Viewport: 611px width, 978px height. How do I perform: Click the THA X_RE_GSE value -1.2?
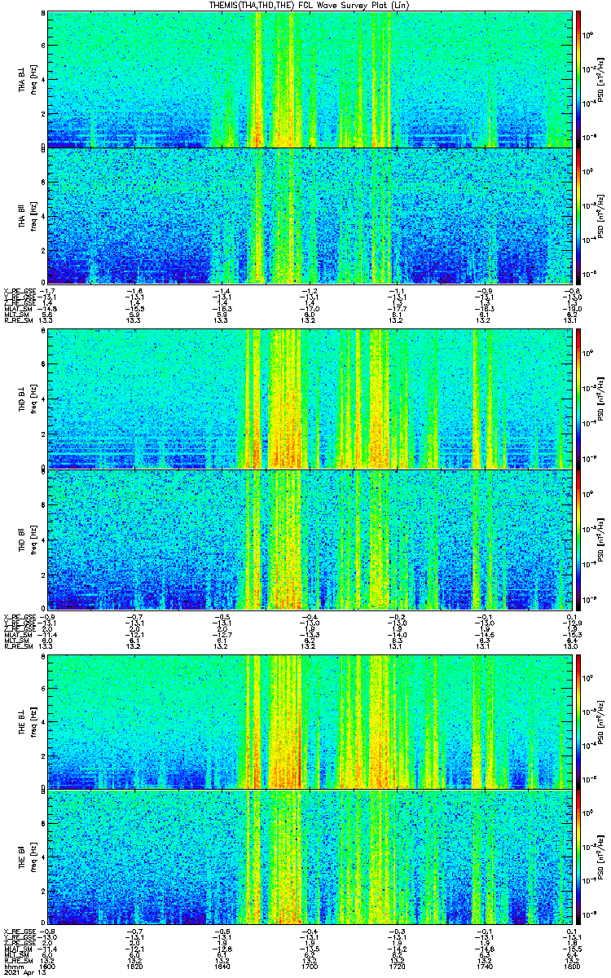click(x=309, y=290)
